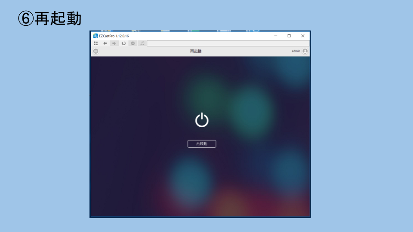Click the admin user avatar icon

pos(305,51)
